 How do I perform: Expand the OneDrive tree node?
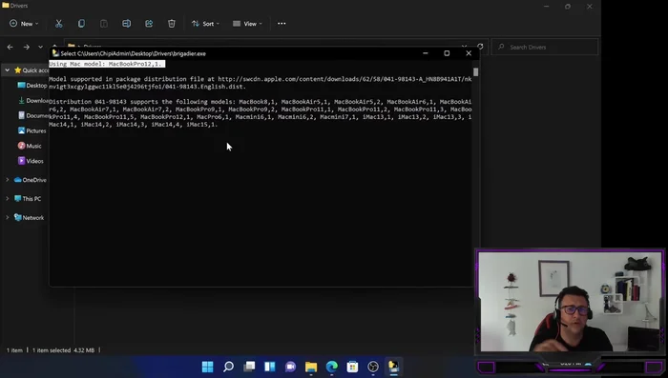[x=8, y=180]
